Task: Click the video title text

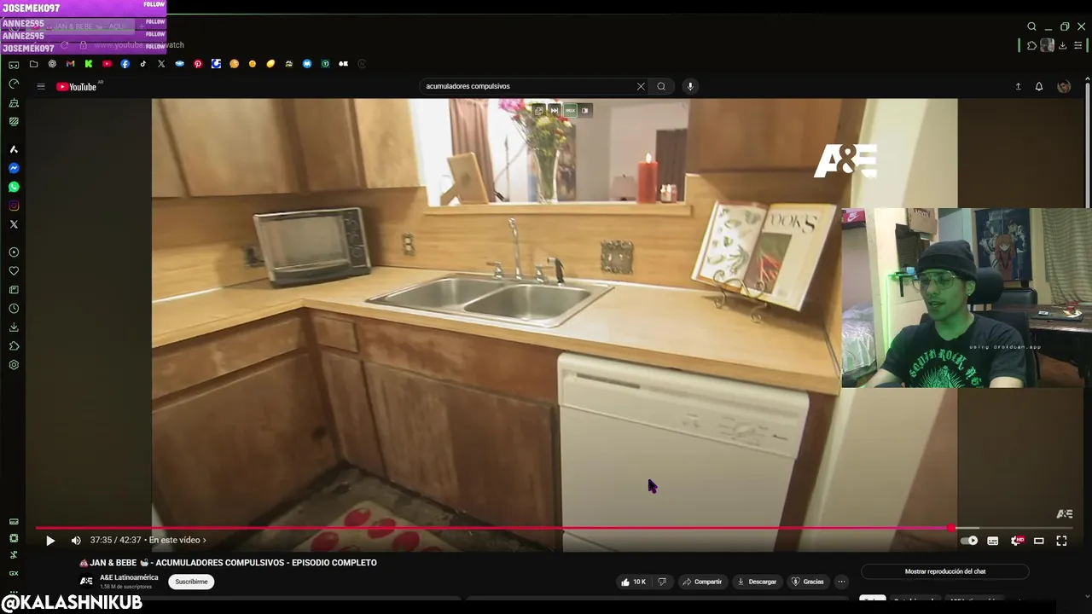Action: tap(228, 563)
